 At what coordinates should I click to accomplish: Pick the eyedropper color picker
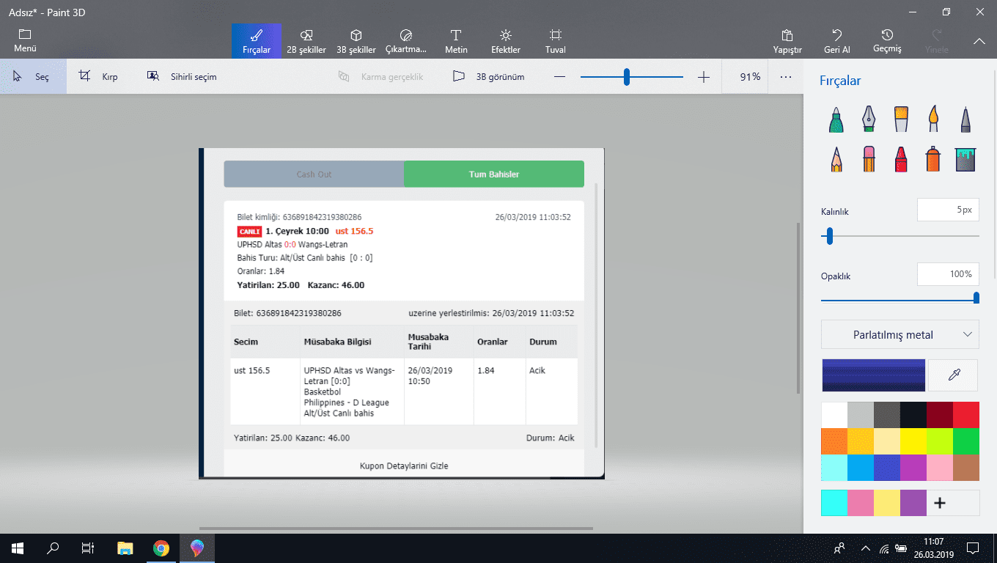coord(954,375)
